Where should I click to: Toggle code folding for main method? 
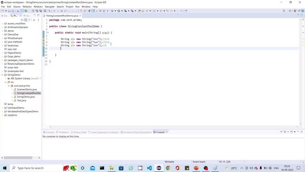[x=48, y=32]
